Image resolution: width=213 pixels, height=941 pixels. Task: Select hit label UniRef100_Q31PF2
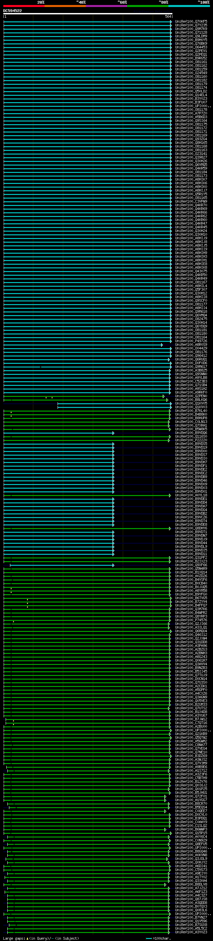[x=191, y=557]
